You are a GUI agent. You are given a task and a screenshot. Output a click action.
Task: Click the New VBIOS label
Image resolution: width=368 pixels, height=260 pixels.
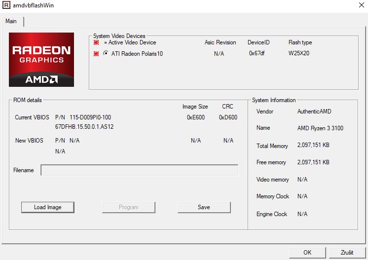(x=29, y=141)
